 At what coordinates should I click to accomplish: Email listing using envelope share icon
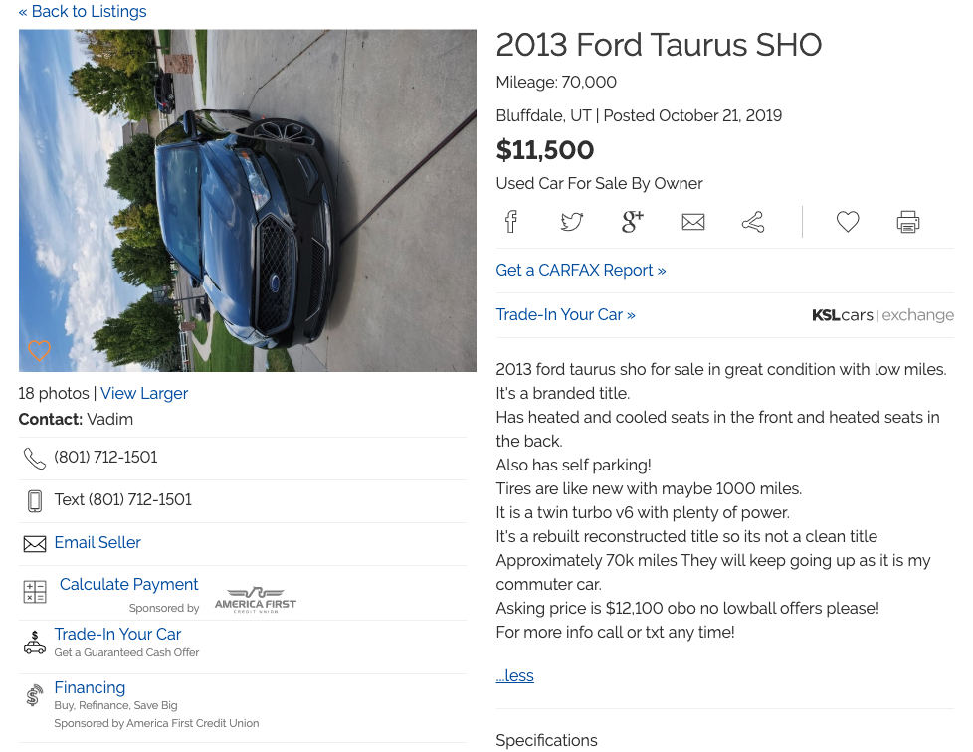coord(693,222)
